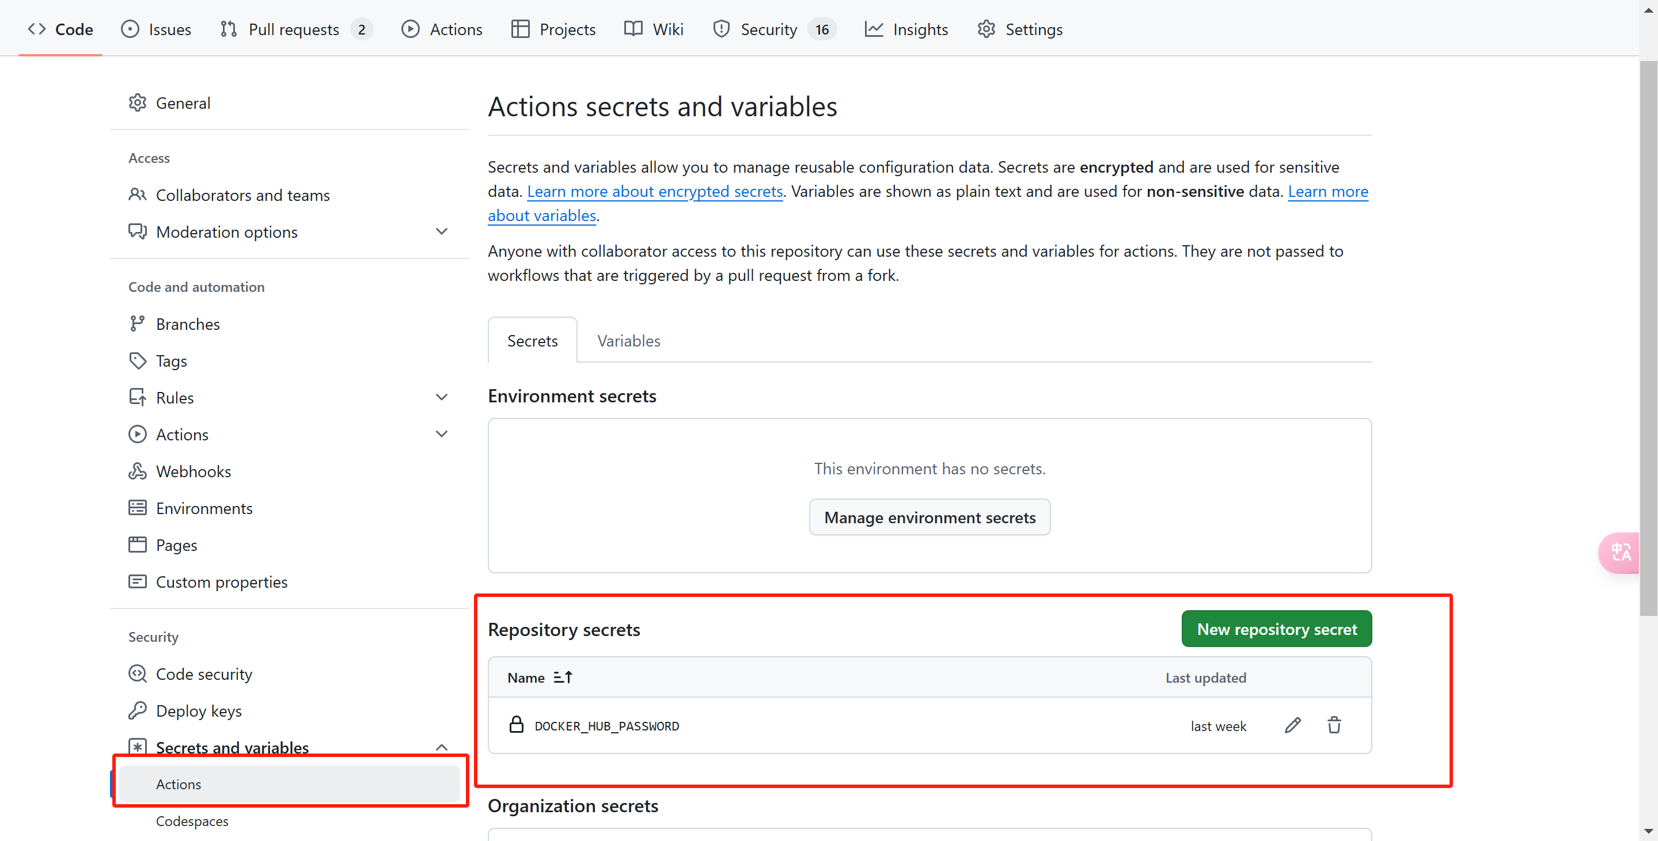Screen dimensions: 1658x841
Task: Open the Pull requests tab
Action: coord(294,29)
